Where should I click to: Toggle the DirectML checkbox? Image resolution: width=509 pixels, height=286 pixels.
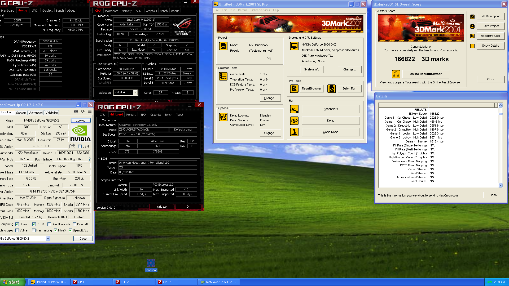click(x=74, y=224)
